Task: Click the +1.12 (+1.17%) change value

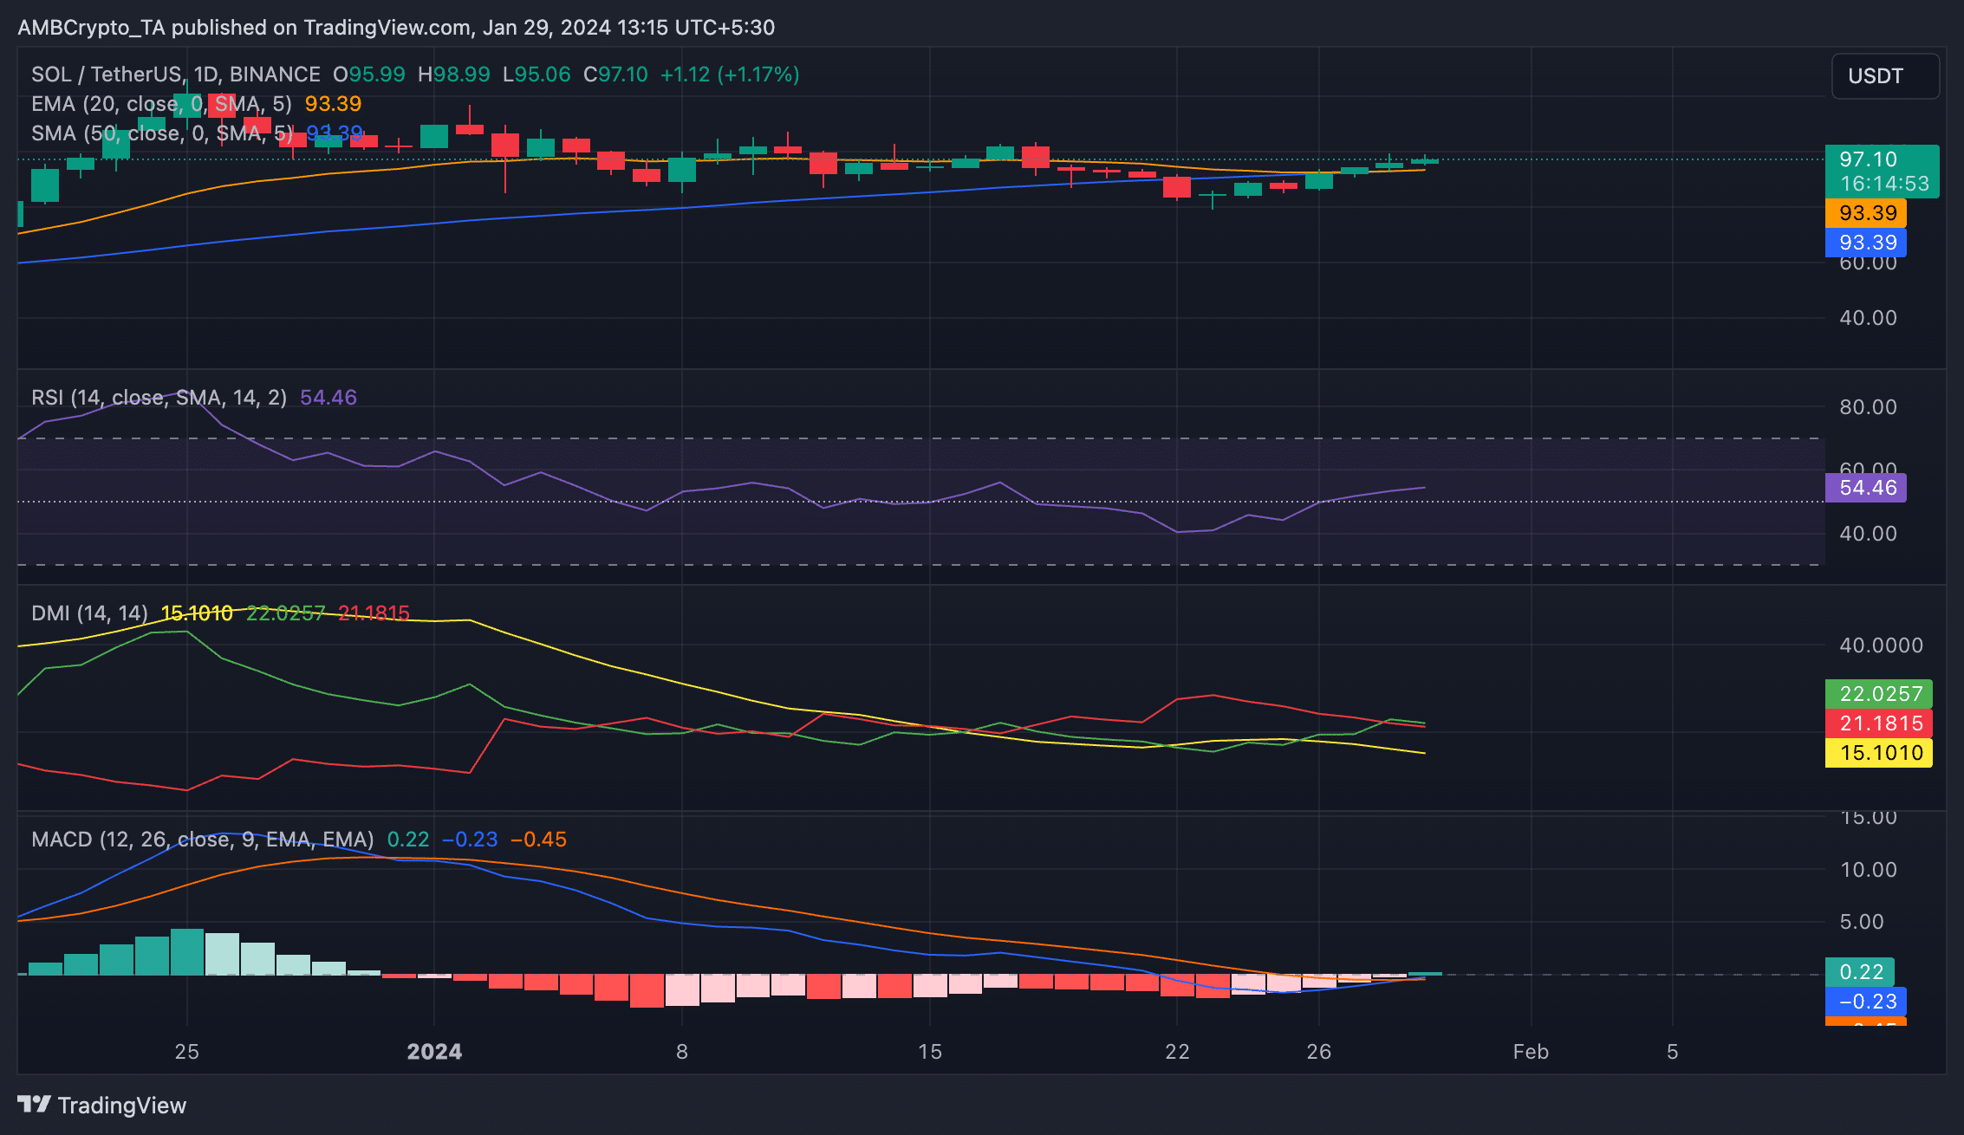Action: click(x=730, y=75)
